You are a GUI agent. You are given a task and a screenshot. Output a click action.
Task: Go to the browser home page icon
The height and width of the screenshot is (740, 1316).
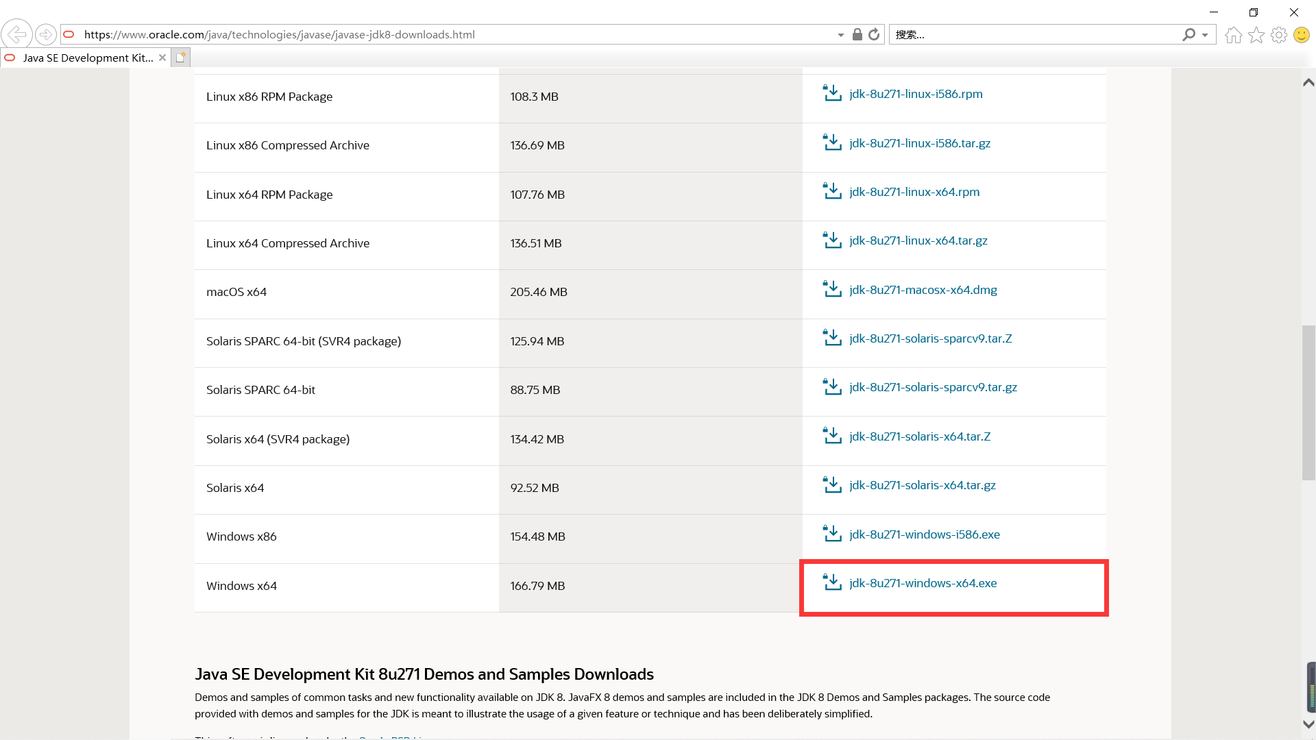point(1233,35)
